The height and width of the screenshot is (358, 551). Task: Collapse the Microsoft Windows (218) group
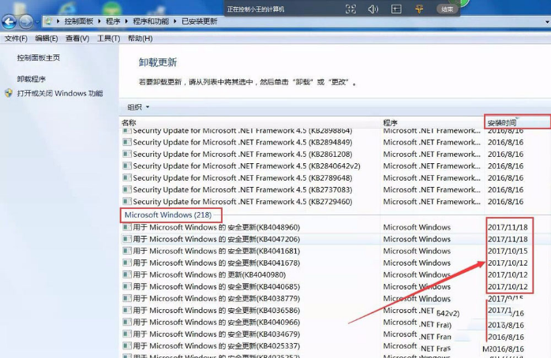(x=170, y=214)
